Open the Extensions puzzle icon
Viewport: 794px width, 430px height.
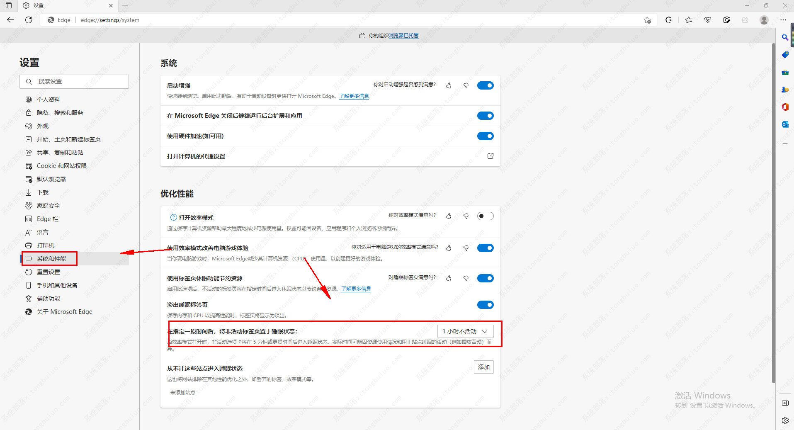pyautogui.click(x=668, y=20)
